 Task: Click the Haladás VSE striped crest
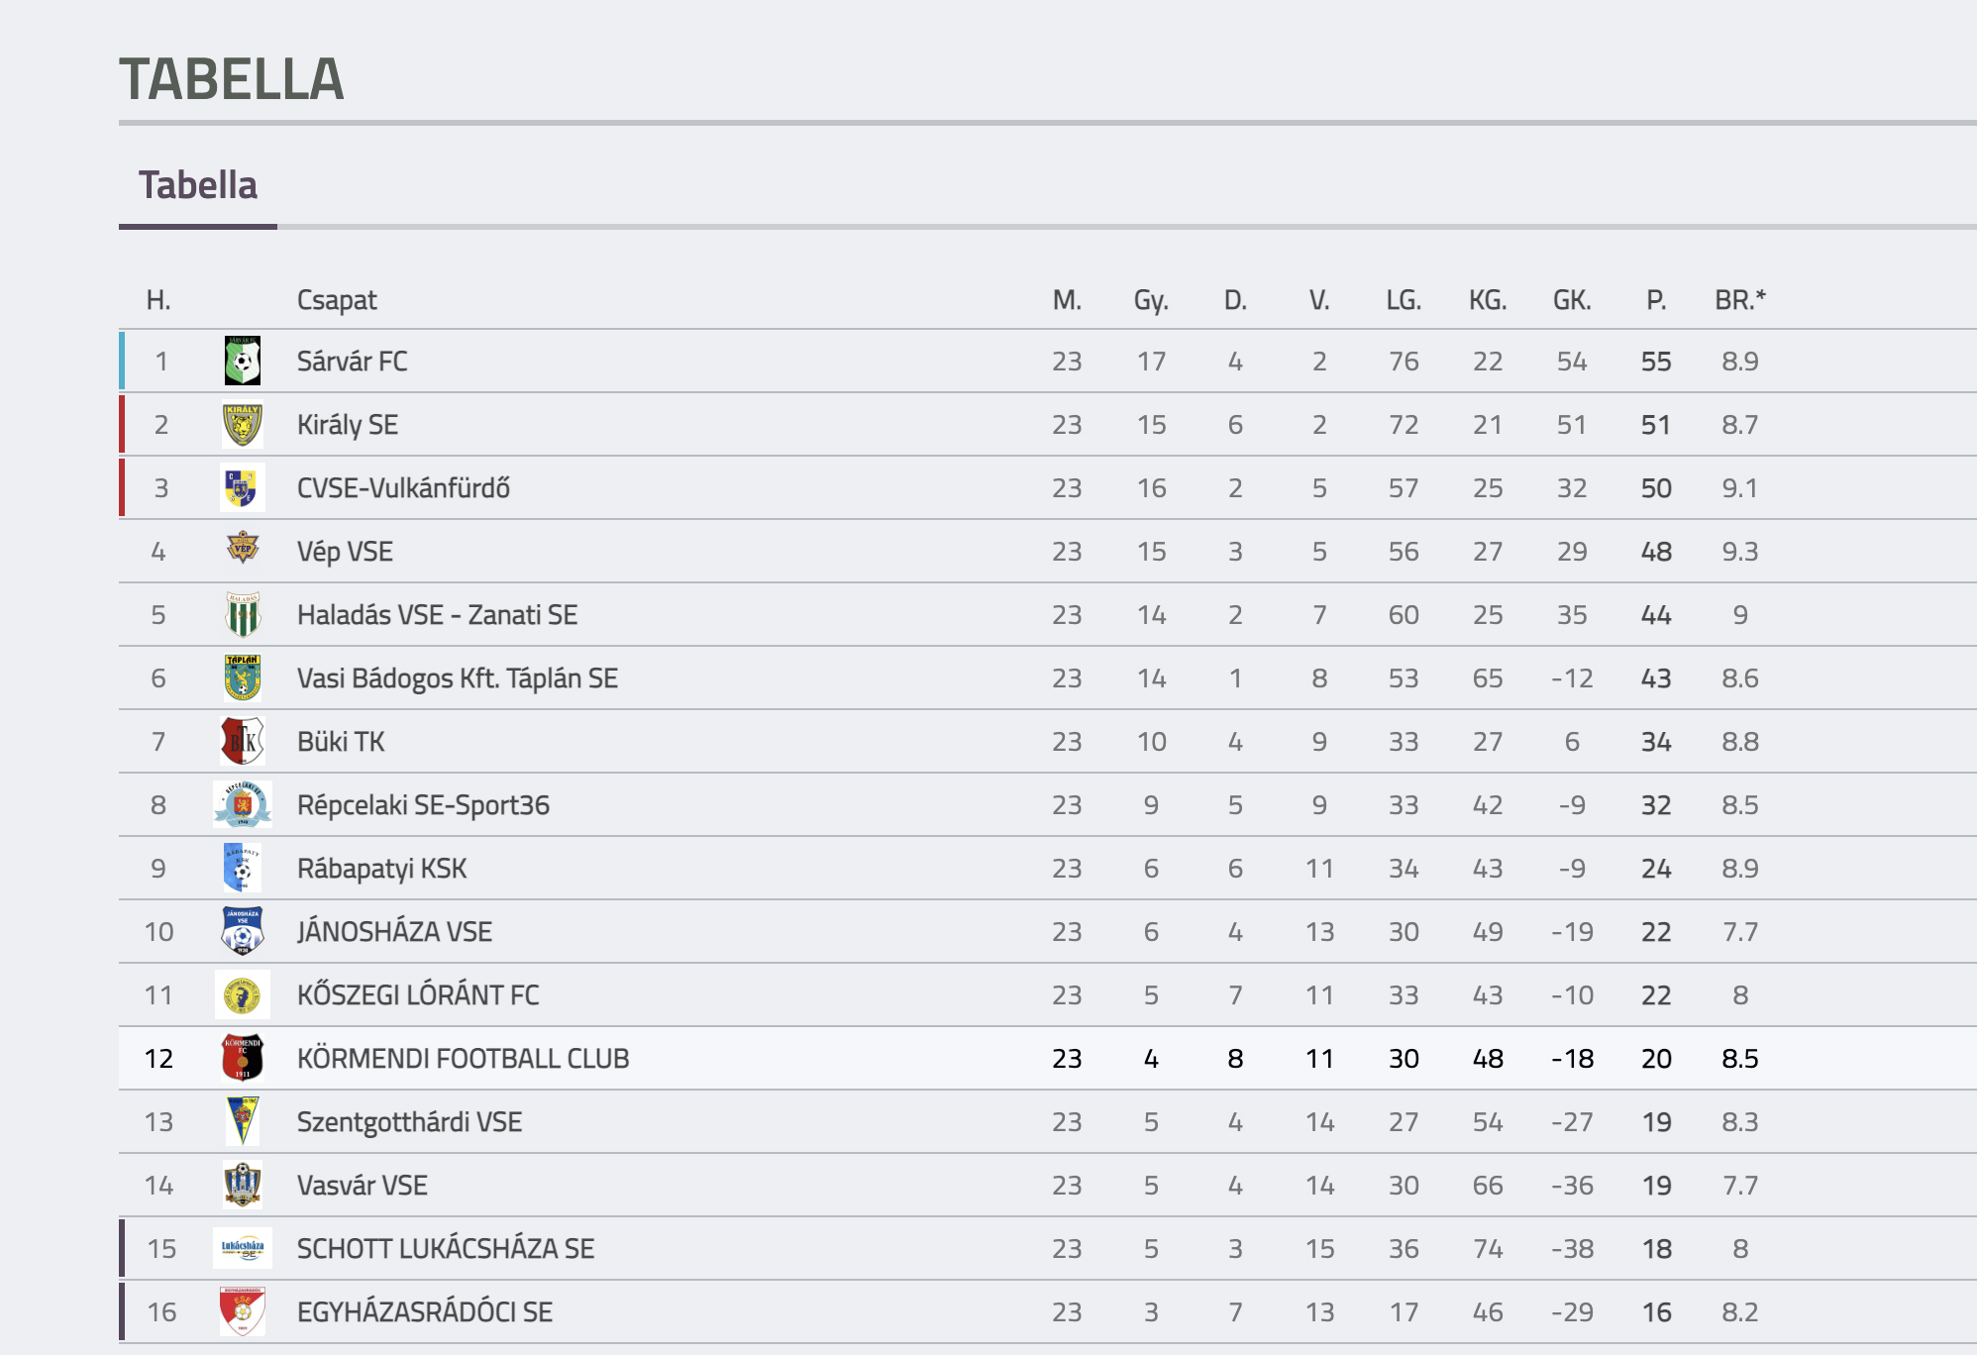[243, 615]
